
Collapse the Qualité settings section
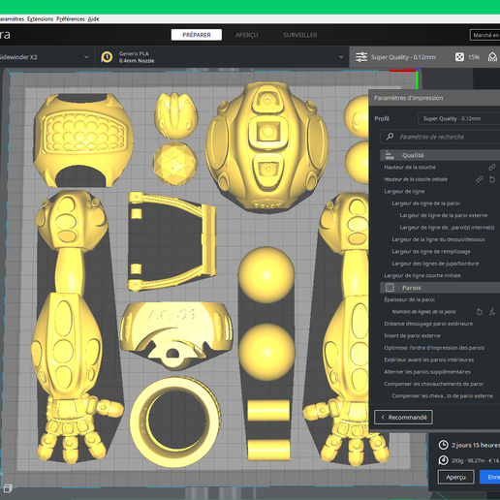coord(440,155)
